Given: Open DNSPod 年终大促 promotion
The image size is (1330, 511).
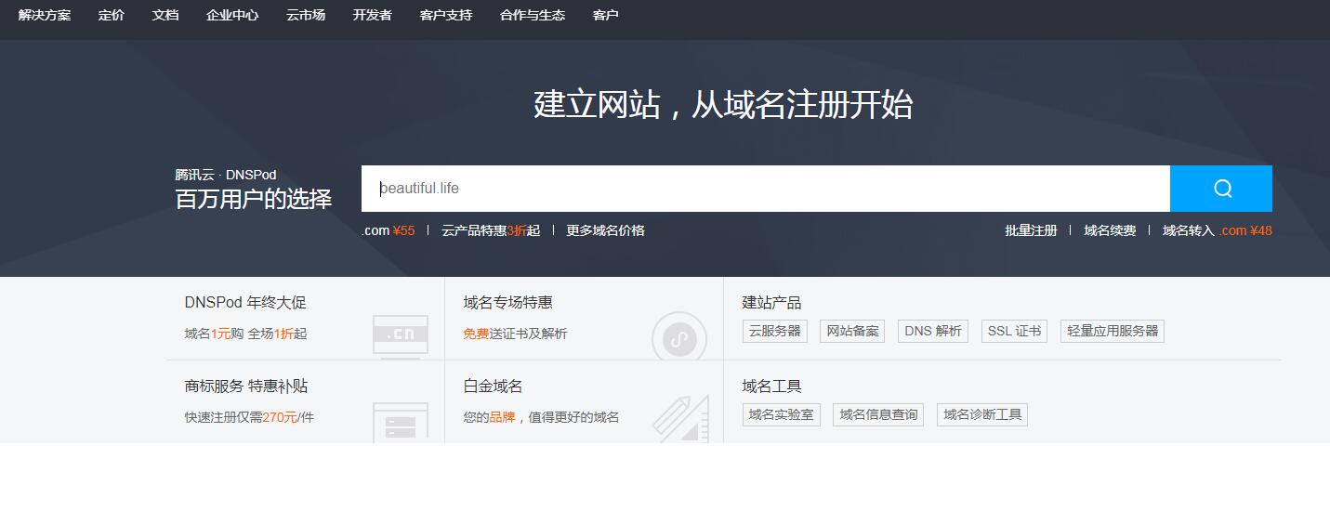Looking at the screenshot, I should tap(245, 303).
